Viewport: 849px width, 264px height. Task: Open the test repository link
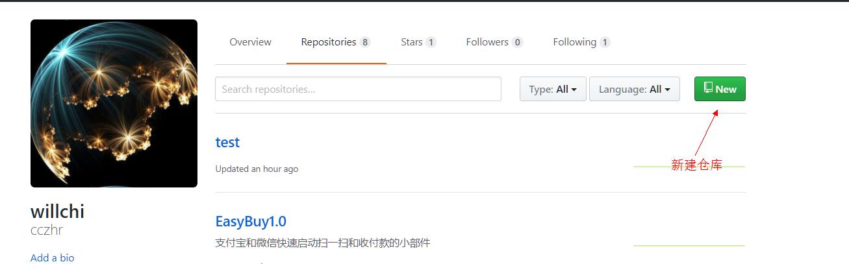227,142
